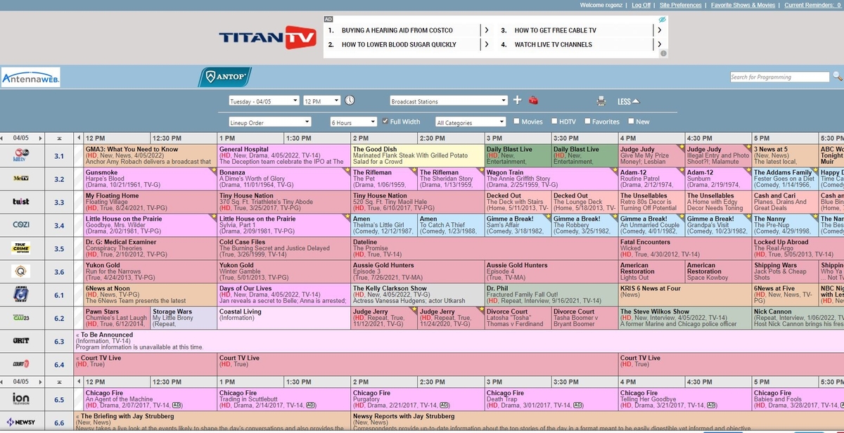Open Chicago Fire Purgatory episode listing
The image size is (844, 433).
click(x=417, y=399)
